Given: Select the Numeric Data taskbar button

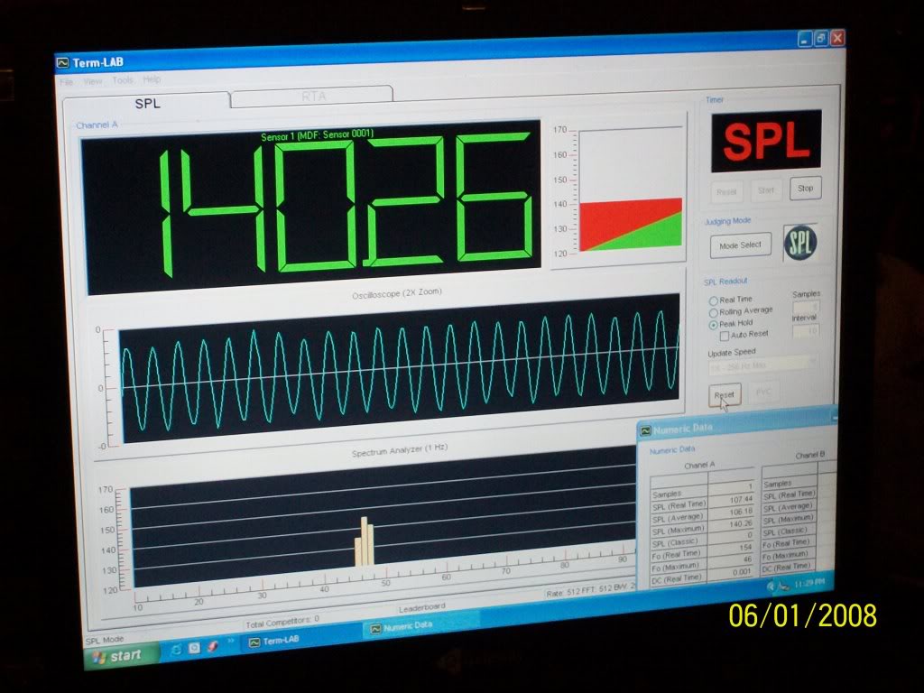Looking at the screenshot, I should 421,626.
